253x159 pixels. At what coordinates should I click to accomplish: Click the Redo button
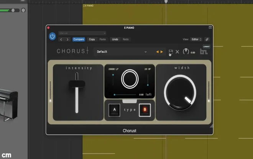coord(125,39)
